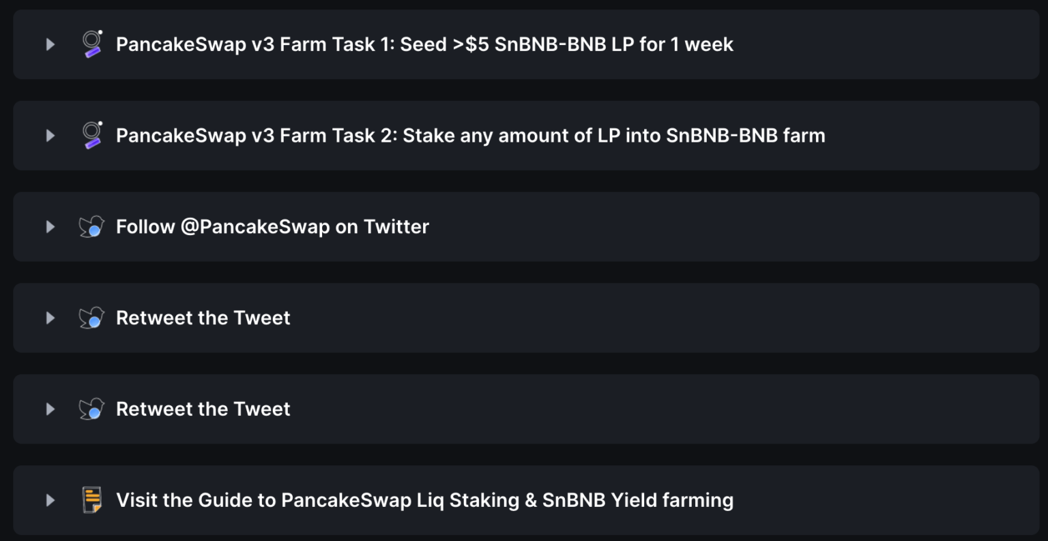
Task: Expand the Farm Task 1 disclosure triangle
Action: tap(50, 44)
